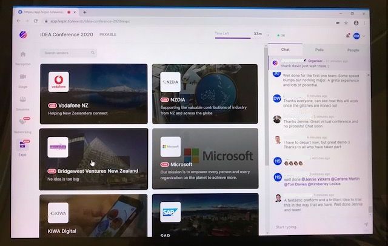
Task: Open the Microsoft booth card
Action: [205, 159]
